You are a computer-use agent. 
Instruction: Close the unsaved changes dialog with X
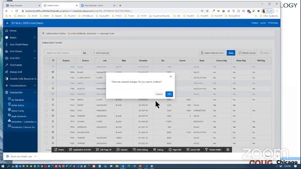(x=171, y=77)
